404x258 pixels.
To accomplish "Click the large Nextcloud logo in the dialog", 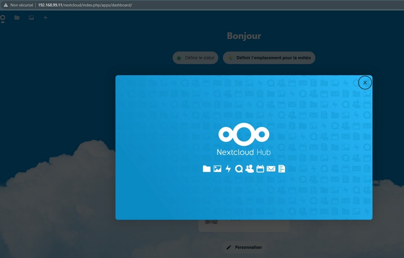I will pyautogui.click(x=244, y=134).
